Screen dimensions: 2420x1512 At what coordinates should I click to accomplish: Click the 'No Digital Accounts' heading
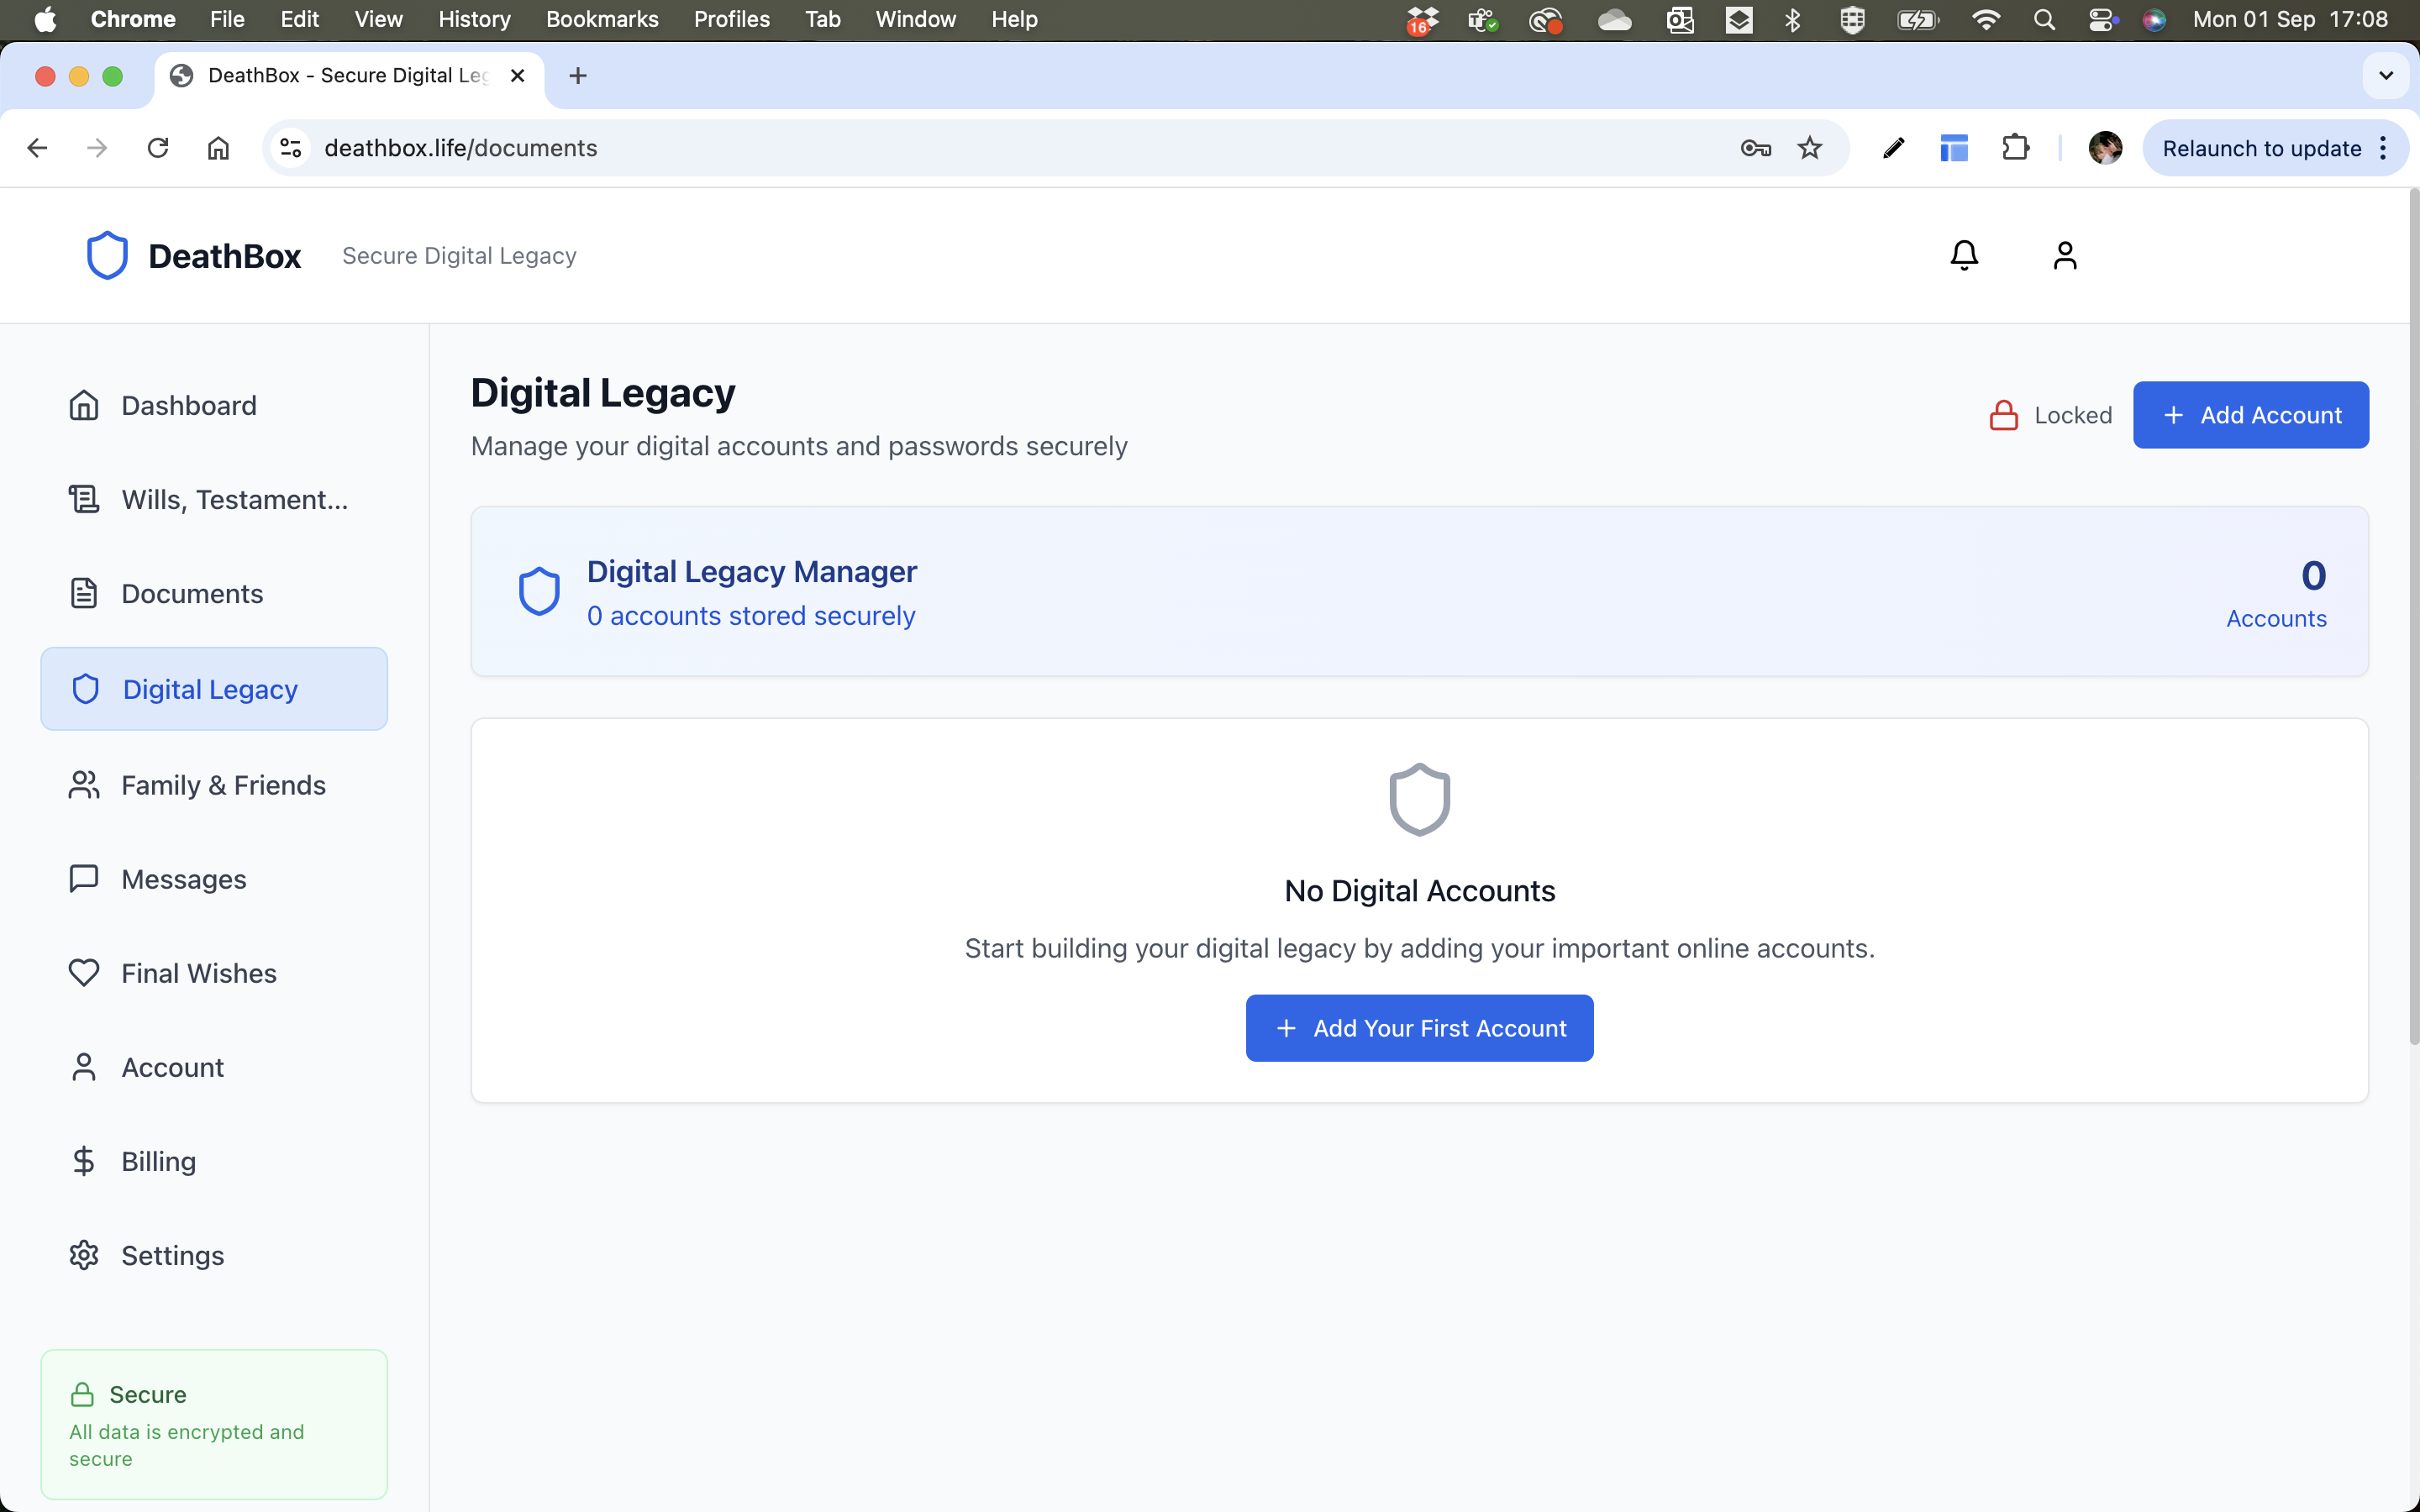(x=1419, y=891)
